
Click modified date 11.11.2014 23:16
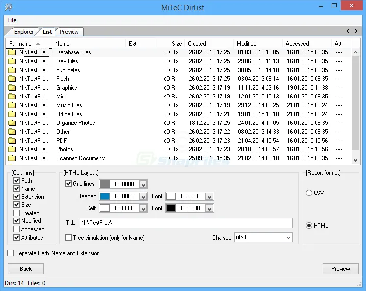(258, 88)
